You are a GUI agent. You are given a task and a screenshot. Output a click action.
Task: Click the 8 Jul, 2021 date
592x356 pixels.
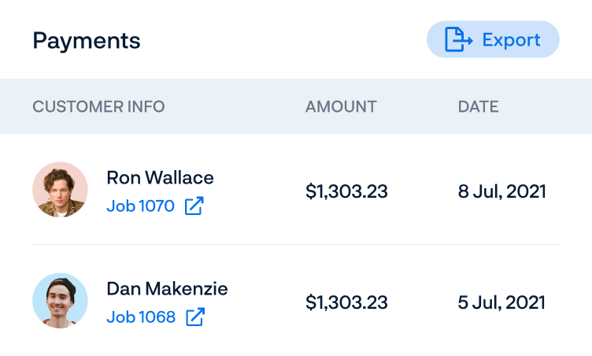(501, 191)
